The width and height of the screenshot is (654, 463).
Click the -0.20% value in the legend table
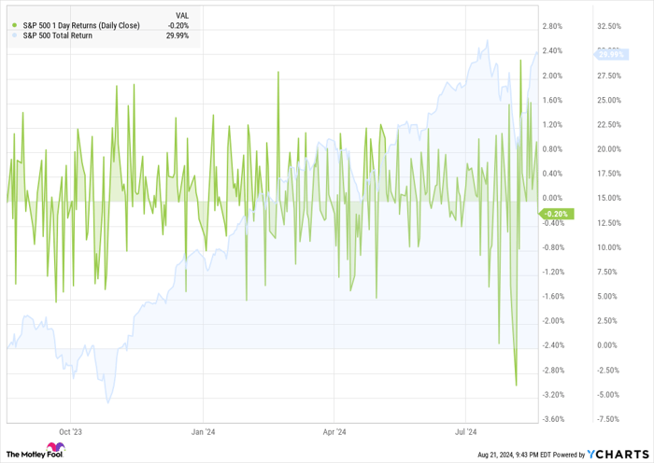click(178, 26)
